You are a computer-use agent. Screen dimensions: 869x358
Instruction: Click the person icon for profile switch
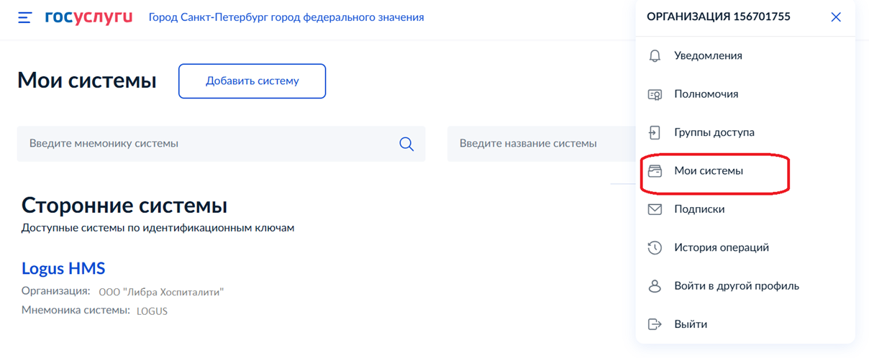click(x=655, y=286)
